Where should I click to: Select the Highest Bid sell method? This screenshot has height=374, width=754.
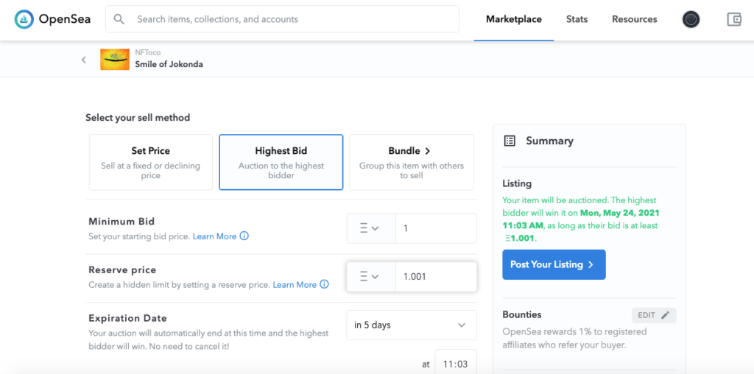[281, 162]
